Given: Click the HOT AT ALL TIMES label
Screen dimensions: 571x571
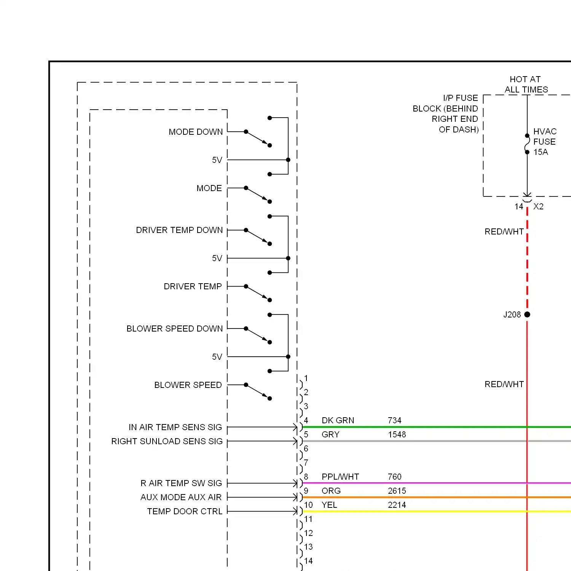Looking at the screenshot, I should point(526,84).
